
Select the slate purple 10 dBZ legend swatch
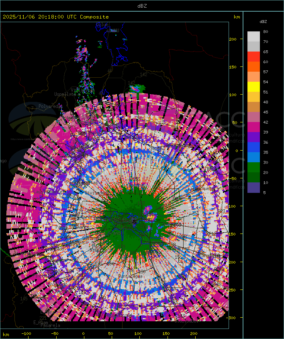pos(253,188)
